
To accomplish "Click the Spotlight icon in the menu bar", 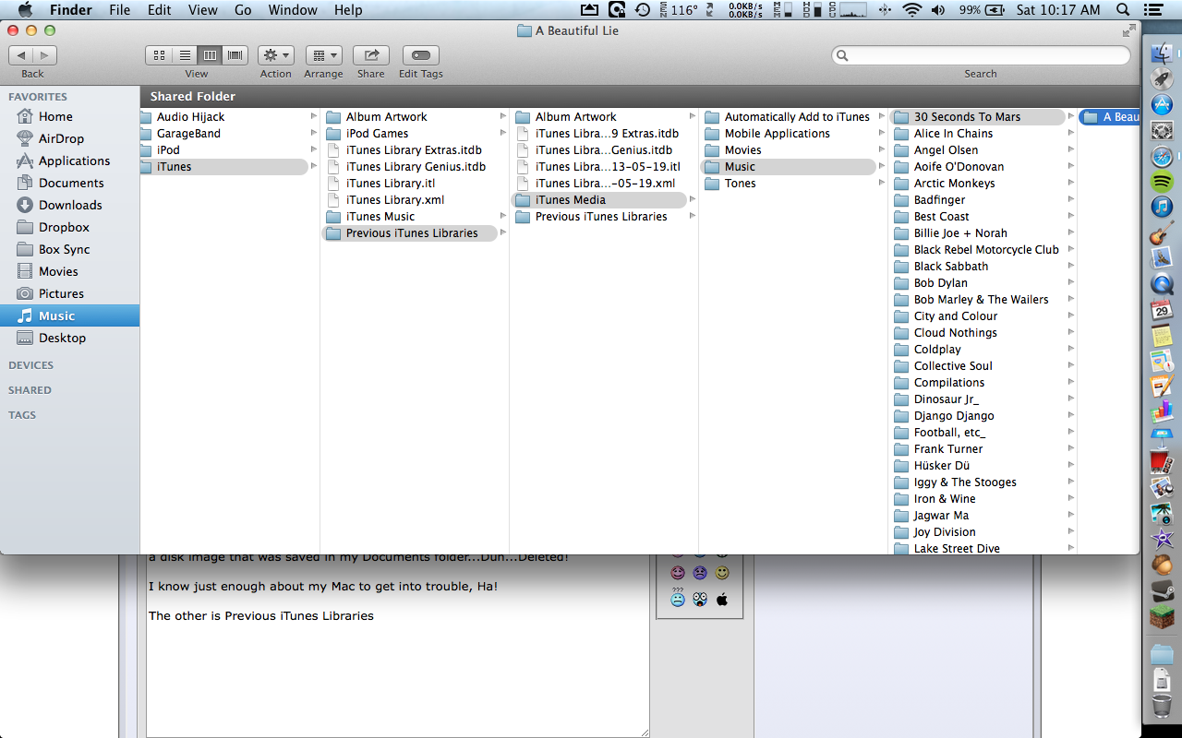I will click(1122, 10).
